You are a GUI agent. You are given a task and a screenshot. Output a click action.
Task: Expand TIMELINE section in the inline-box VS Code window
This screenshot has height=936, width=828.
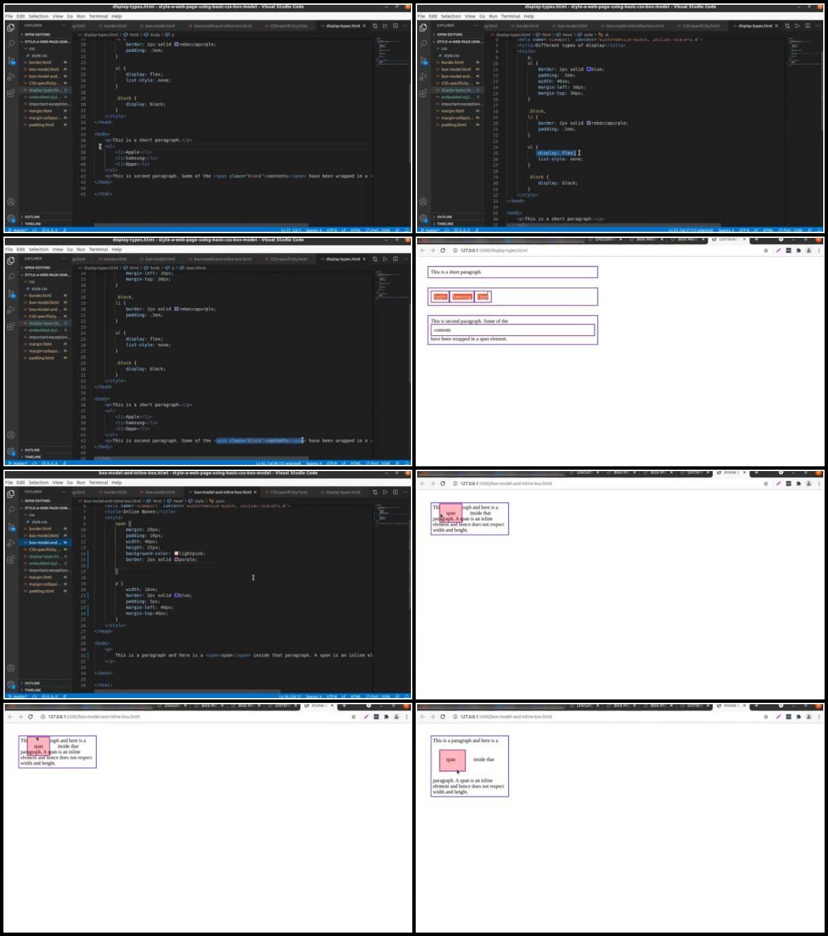(x=32, y=690)
